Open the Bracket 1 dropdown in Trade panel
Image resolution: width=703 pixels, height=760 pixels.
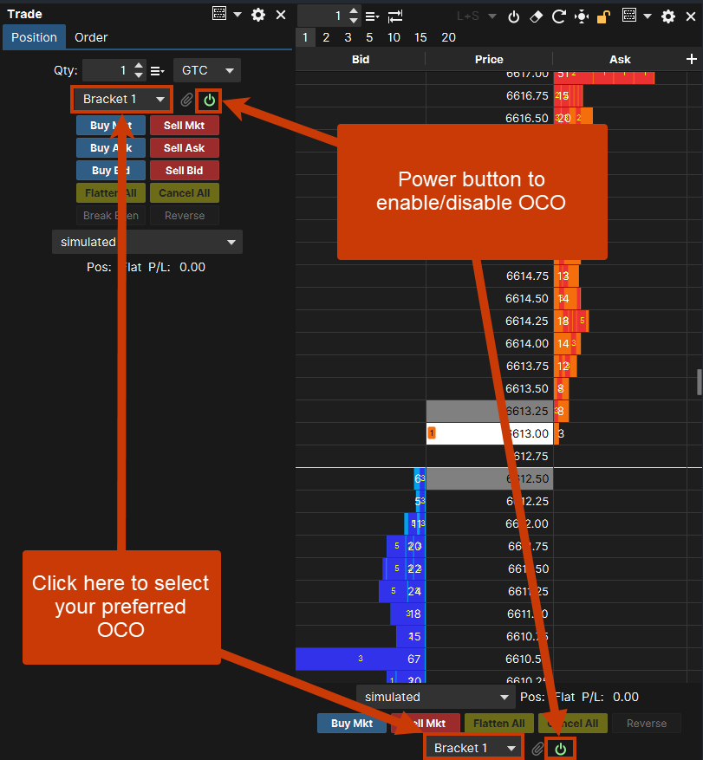[122, 100]
